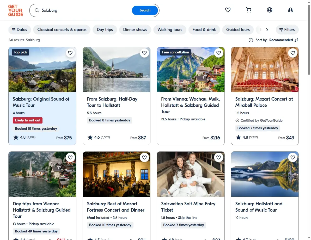This screenshot has width=311, height=240.
Task: Select the Walking tours category chip
Action: pyautogui.click(x=170, y=30)
